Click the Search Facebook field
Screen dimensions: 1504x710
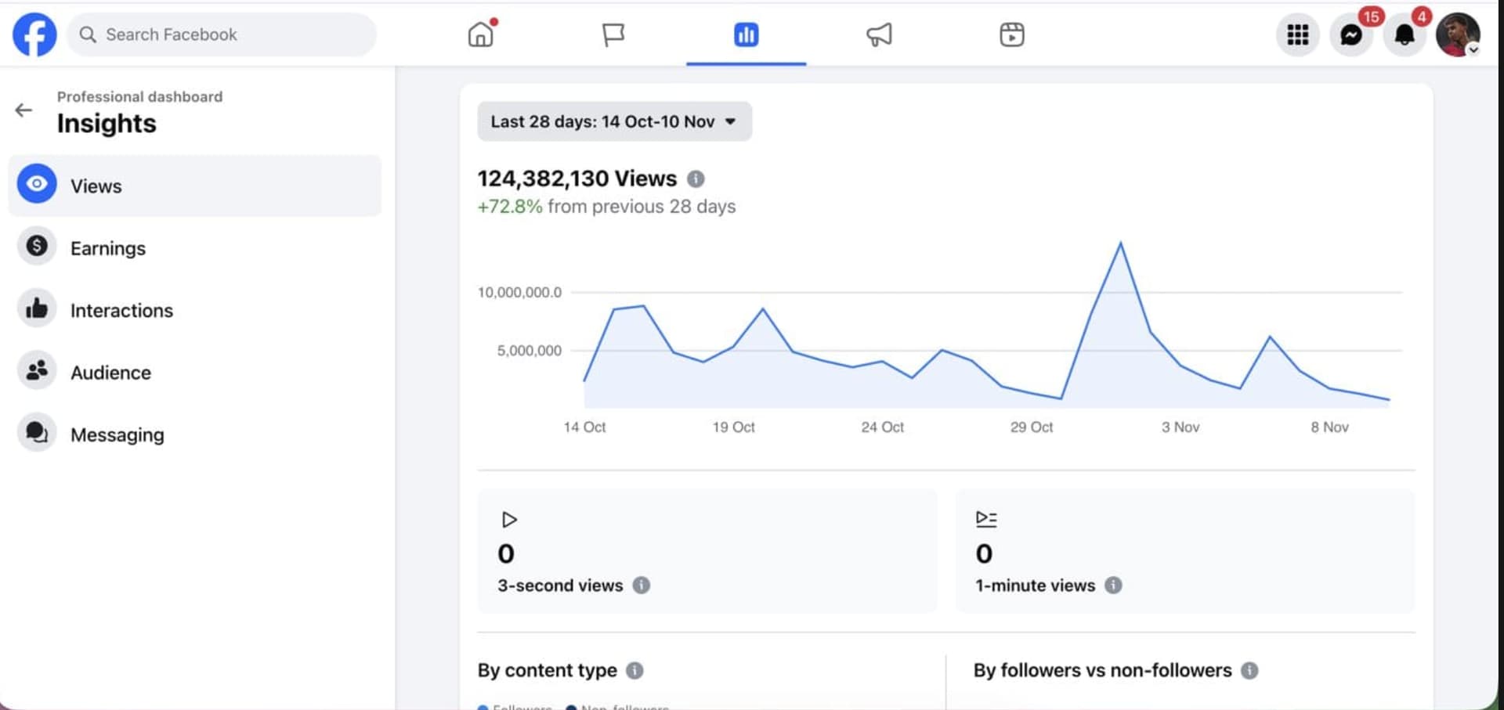[222, 34]
